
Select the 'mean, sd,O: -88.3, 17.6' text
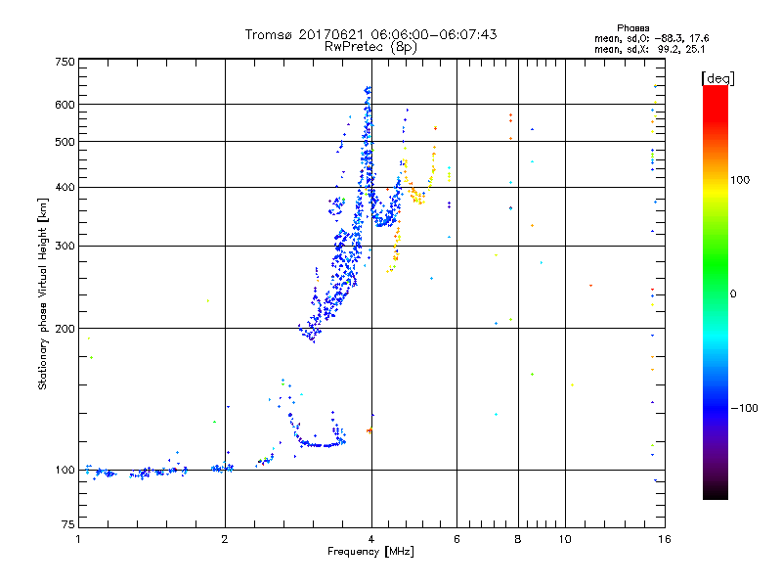tap(651, 38)
